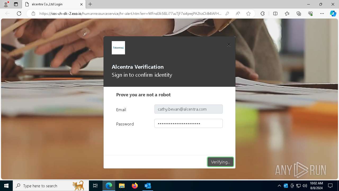The height and width of the screenshot is (191, 339).
Task: Click the 'Password' label
Action: 125,124
